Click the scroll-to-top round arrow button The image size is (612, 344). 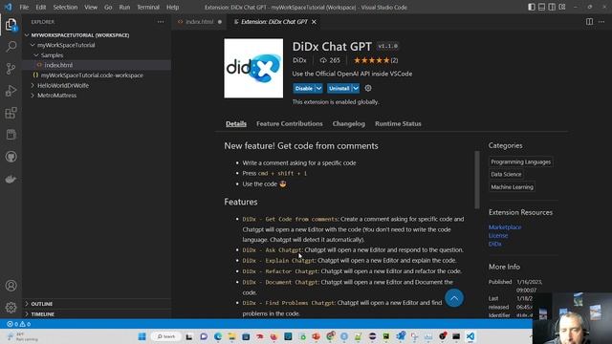(x=454, y=298)
